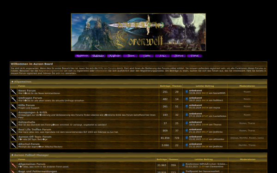Open the Registrieren navigation button
The height and width of the screenshot is (173, 277).
point(82,56)
